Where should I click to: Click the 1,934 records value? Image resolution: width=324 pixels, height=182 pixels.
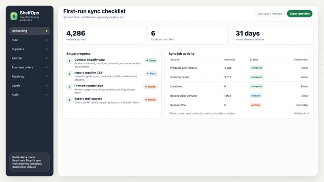(x=228, y=95)
